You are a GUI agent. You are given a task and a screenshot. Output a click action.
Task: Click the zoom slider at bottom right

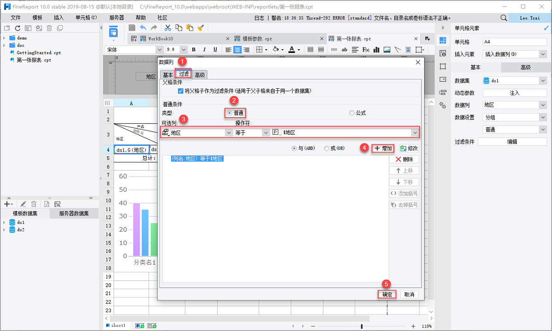coord(362,326)
